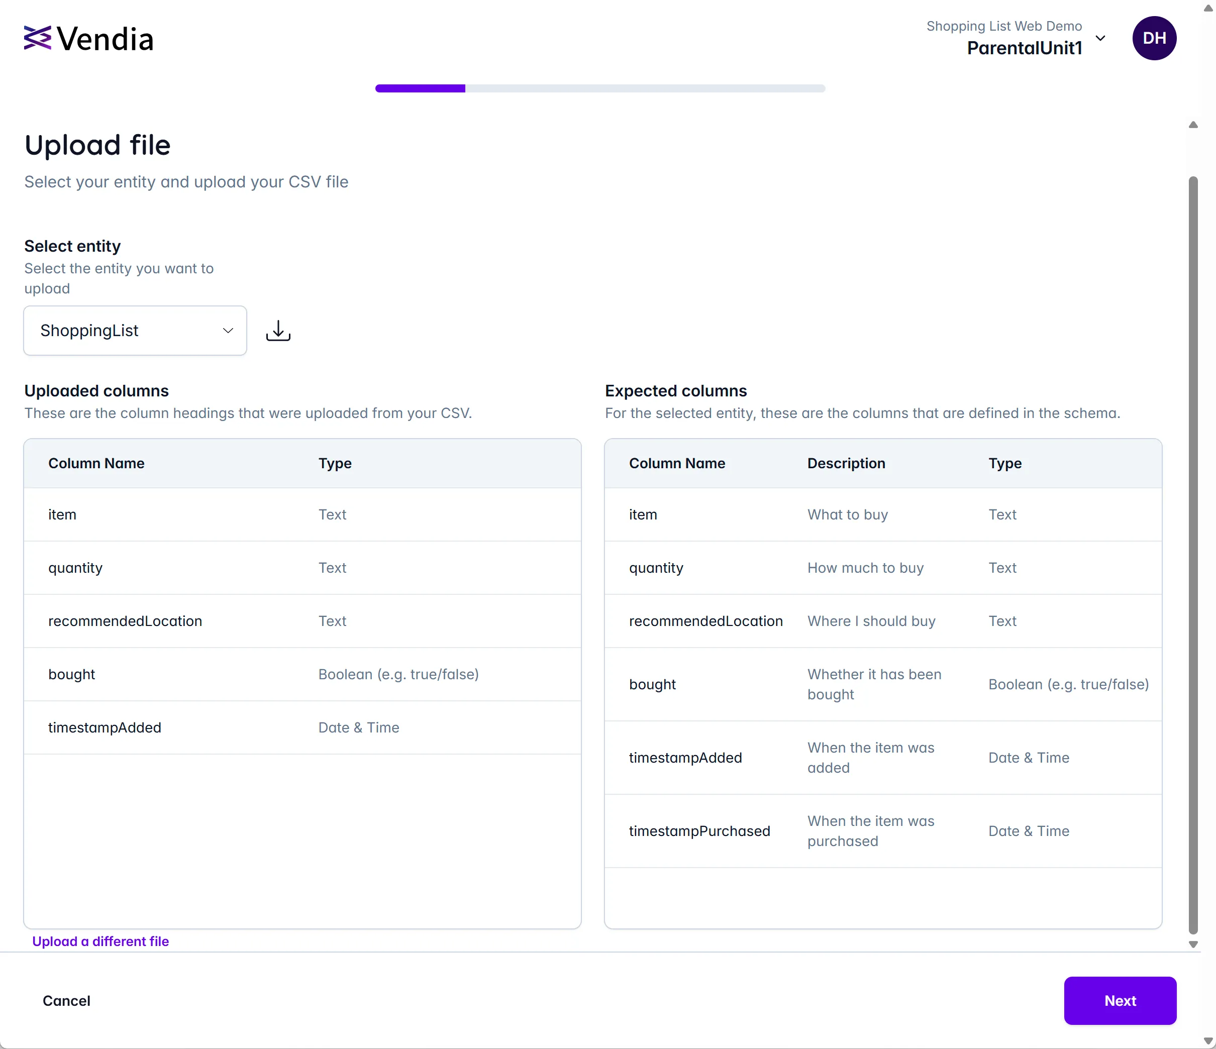
Task: Click Column Name header in Expected columns
Action: [x=677, y=464]
